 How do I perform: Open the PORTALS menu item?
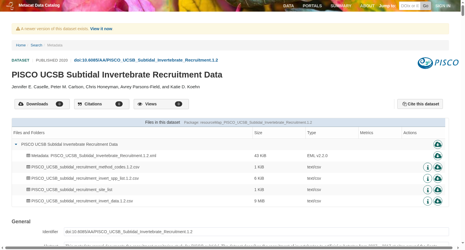pyautogui.click(x=312, y=6)
